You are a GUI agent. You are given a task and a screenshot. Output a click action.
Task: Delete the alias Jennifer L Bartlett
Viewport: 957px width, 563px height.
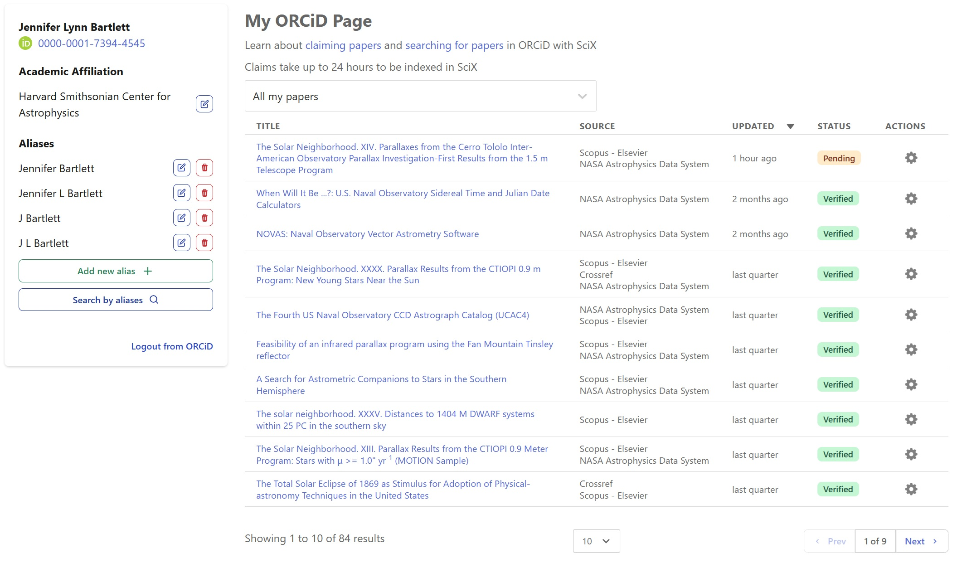click(204, 193)
